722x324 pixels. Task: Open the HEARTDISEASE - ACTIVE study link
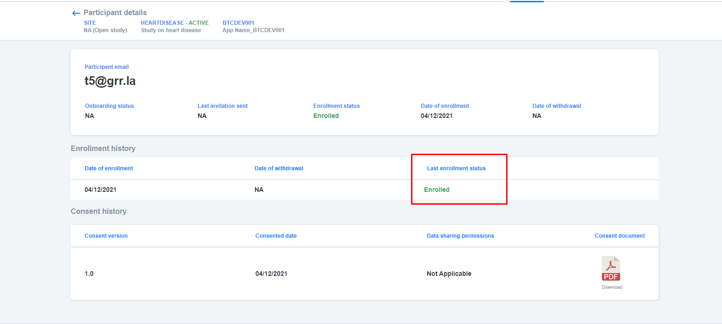pyautogui.click(x=175, y=23)
